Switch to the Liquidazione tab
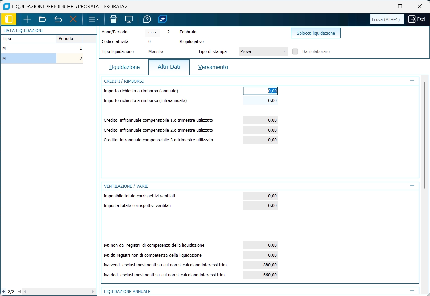430x296 pixels. [124, 67]
